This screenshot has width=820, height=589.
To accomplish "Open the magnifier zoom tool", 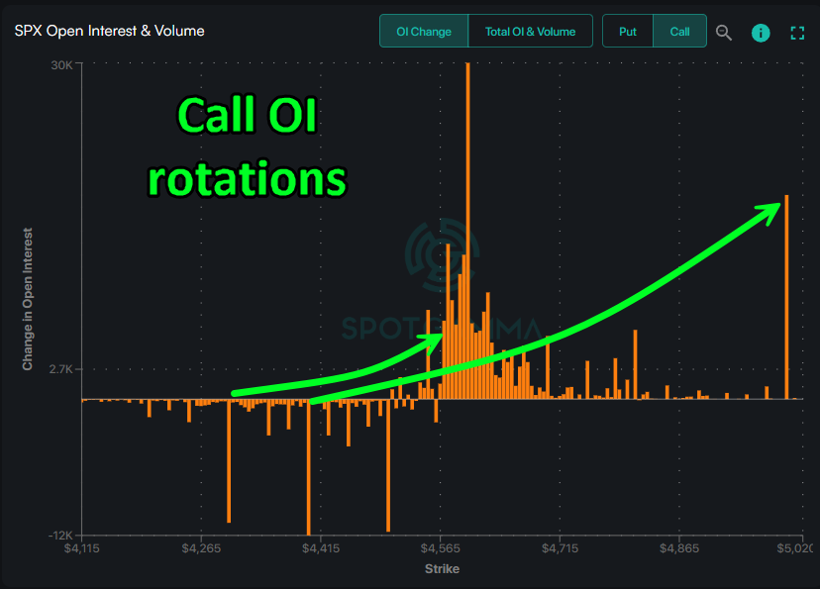I will pos(724,33).
